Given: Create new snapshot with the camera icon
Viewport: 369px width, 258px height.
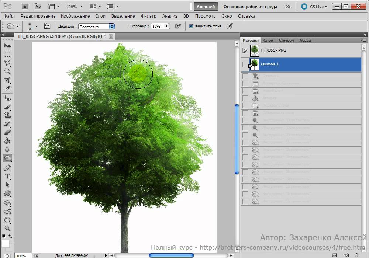Looking at the screenshot, I should click(x=346, y=255).
